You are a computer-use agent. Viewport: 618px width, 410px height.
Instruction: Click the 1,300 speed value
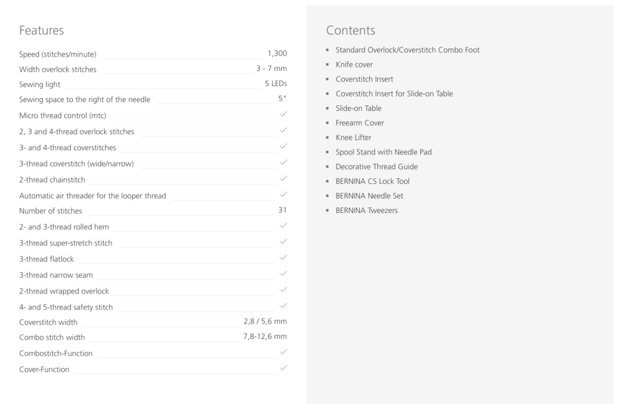coord(276,54)
